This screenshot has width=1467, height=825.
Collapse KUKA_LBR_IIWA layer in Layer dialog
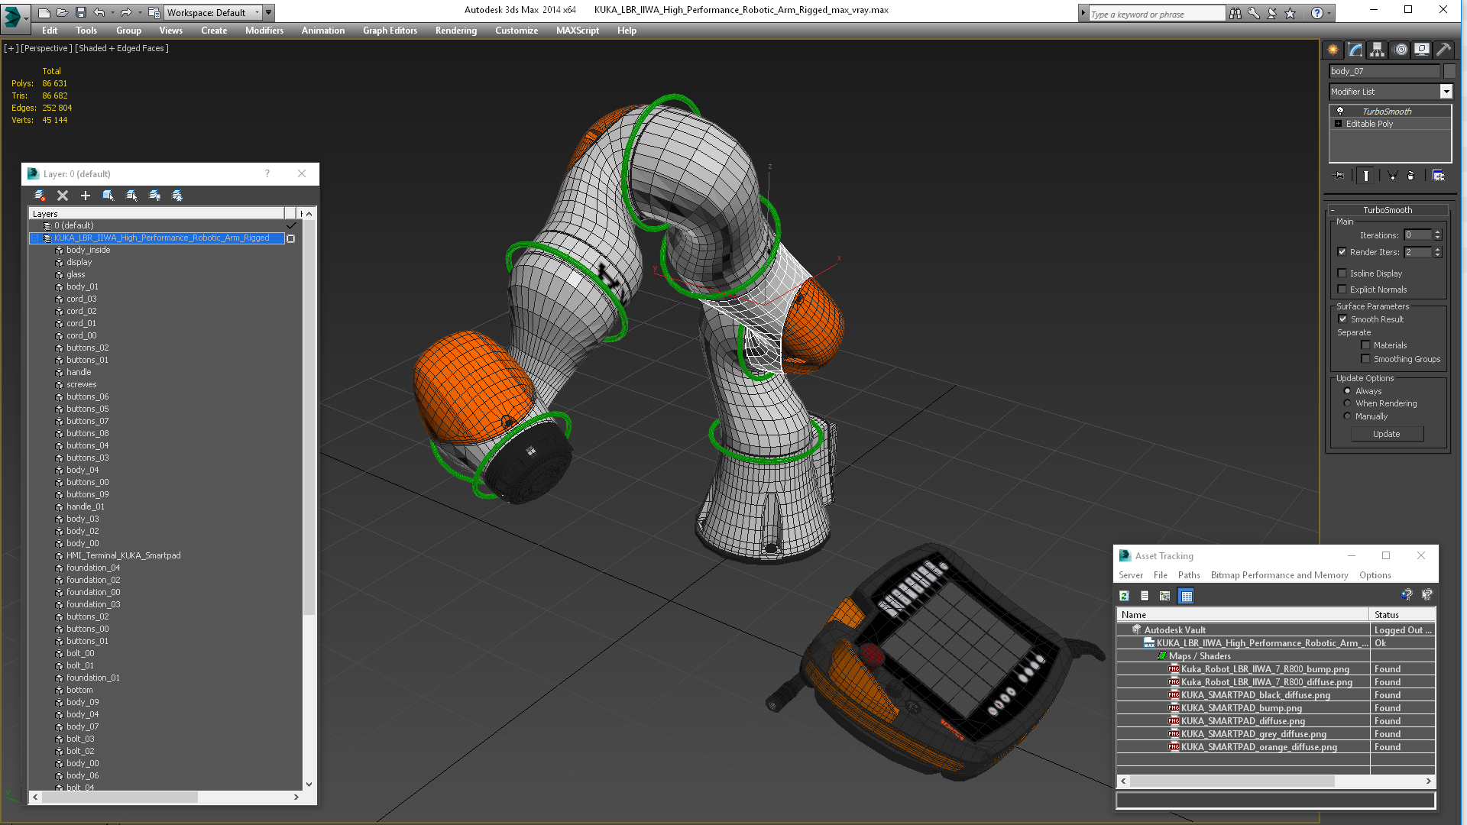tap(35, 238)
